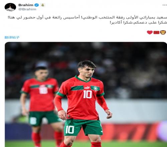Click the lion face emoji
167x147 pixels.
[163, 32]
